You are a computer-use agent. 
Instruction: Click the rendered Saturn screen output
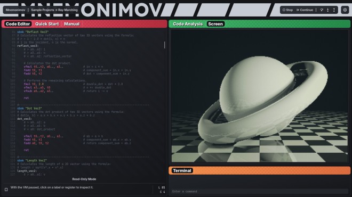click(260, 96)
